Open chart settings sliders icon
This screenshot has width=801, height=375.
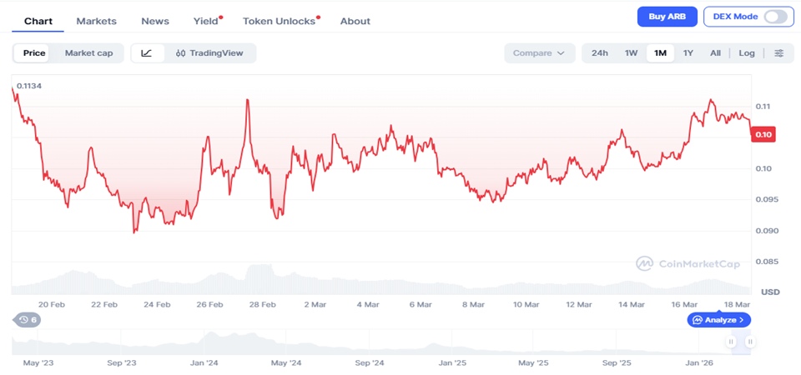click(779, 53)
